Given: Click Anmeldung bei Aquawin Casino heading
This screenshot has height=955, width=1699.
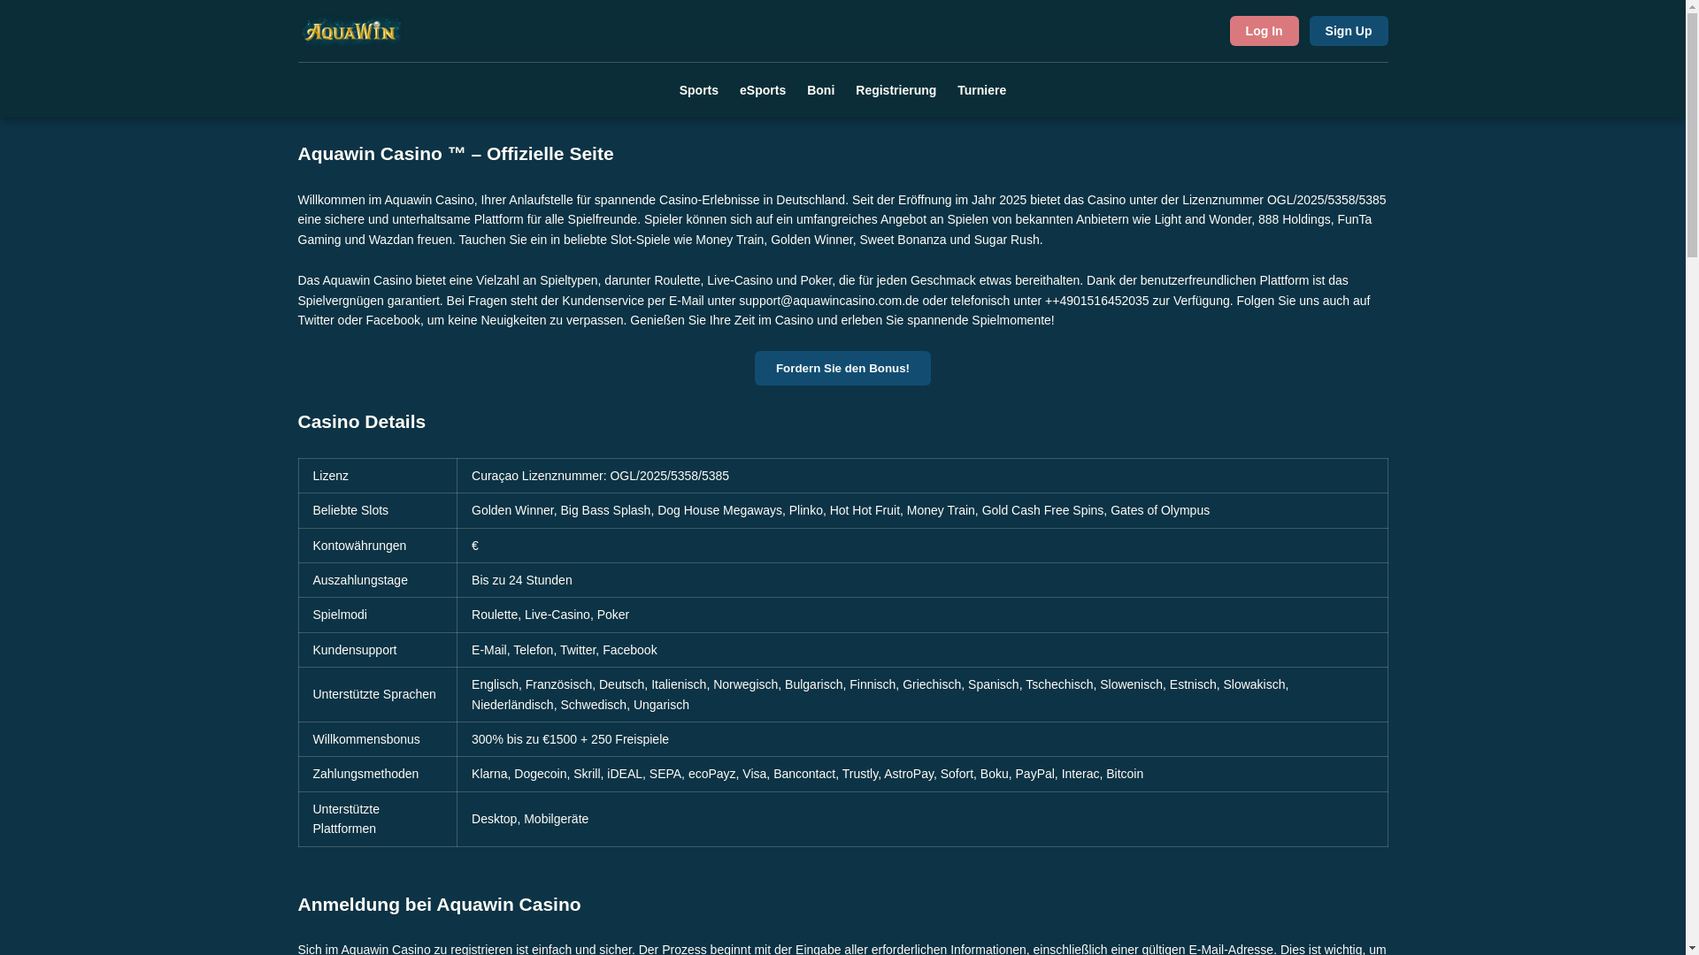Looking at the screenshot, I should tap(439, 905).
